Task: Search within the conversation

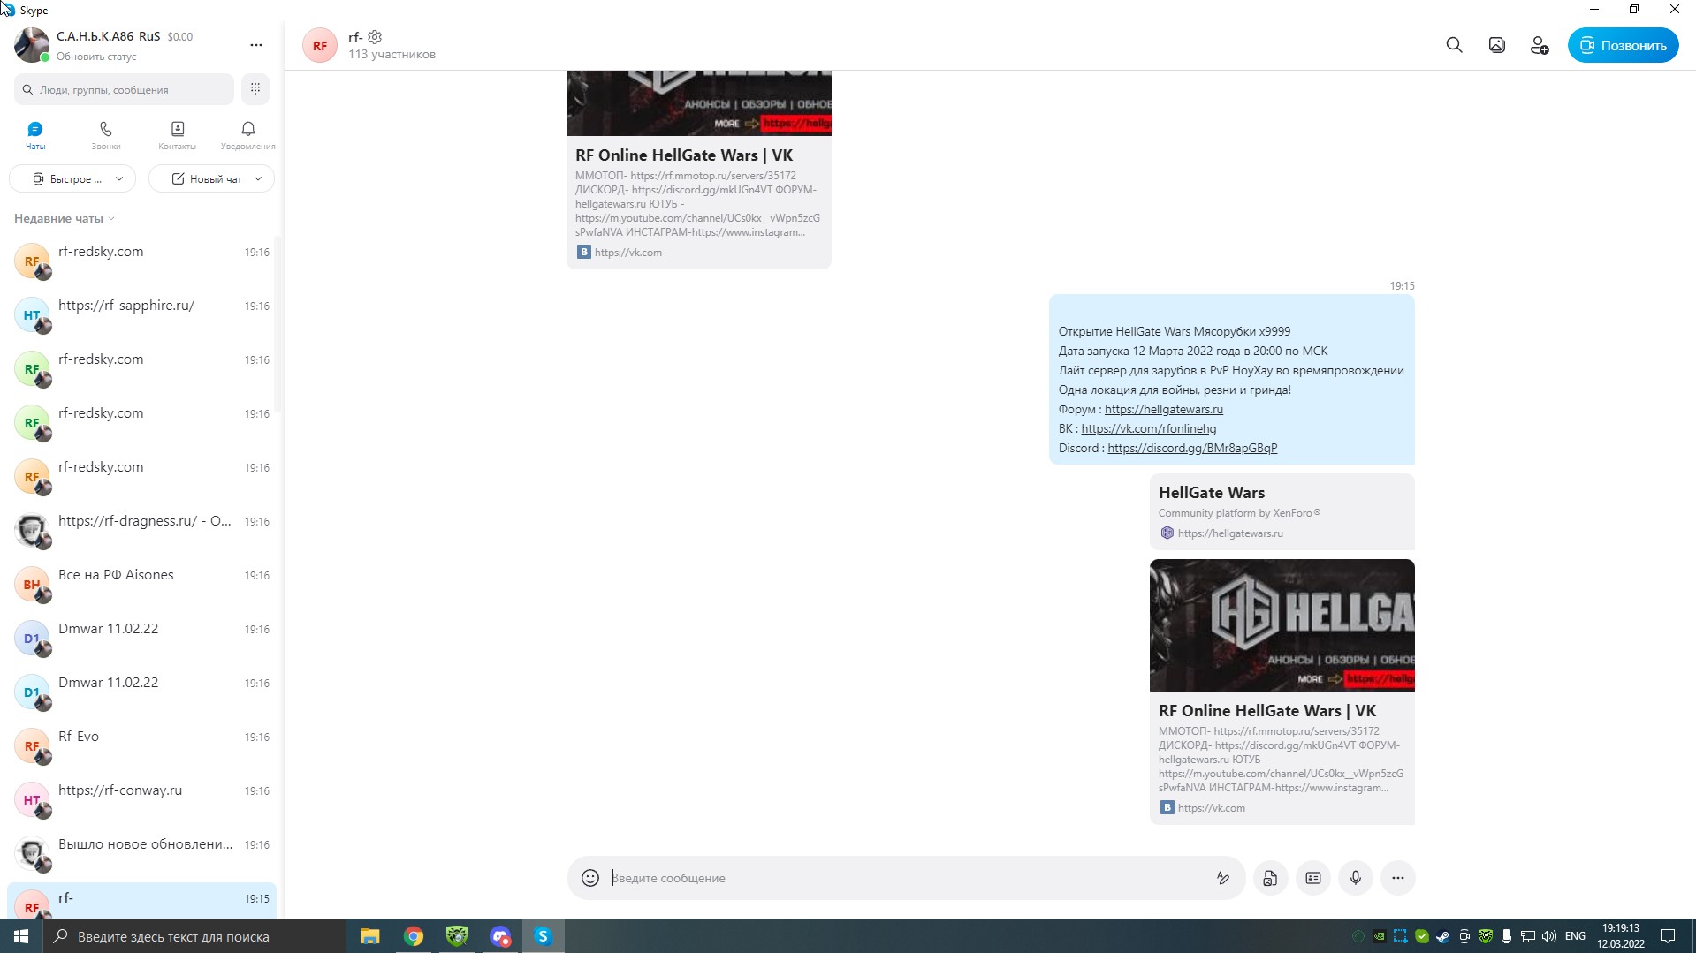Action: click(1454, 45)
